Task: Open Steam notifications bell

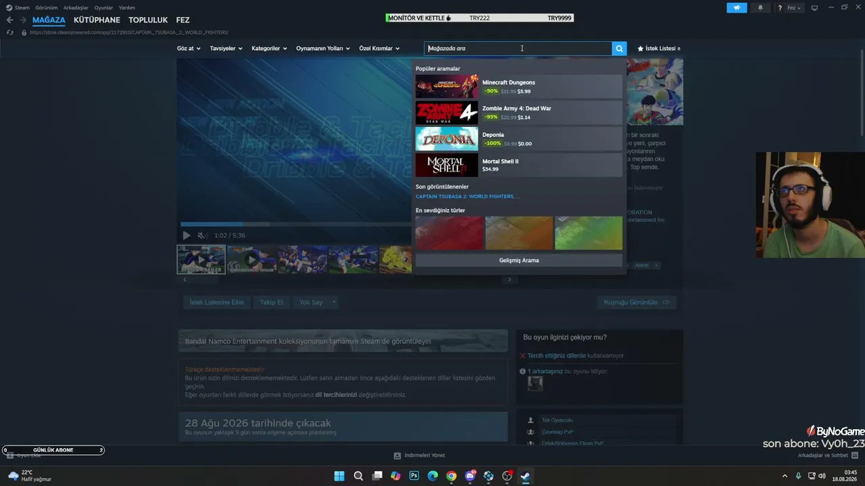Action: pos(760,8)
